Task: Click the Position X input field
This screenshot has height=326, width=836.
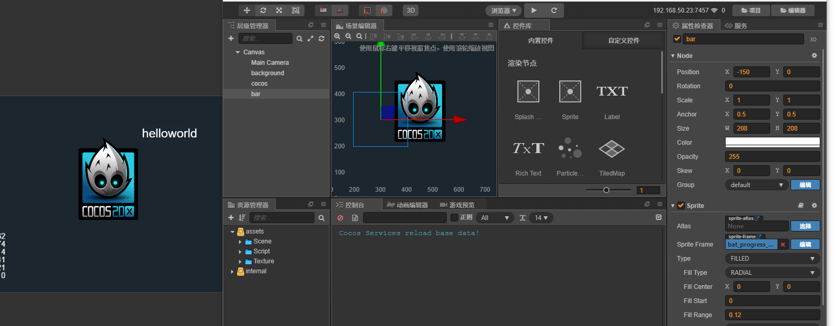Action: coord(751,72)
